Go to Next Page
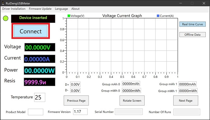The height and width of the screenshot is (120, 210). pyautogui.click(x=186, y=100)
